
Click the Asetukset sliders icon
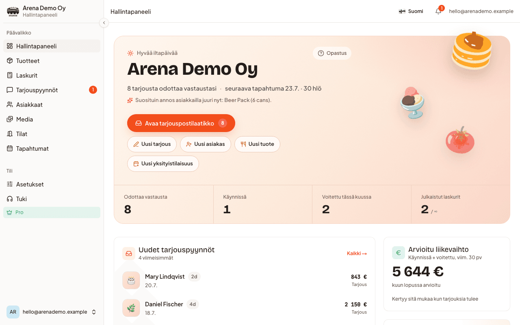10,184
